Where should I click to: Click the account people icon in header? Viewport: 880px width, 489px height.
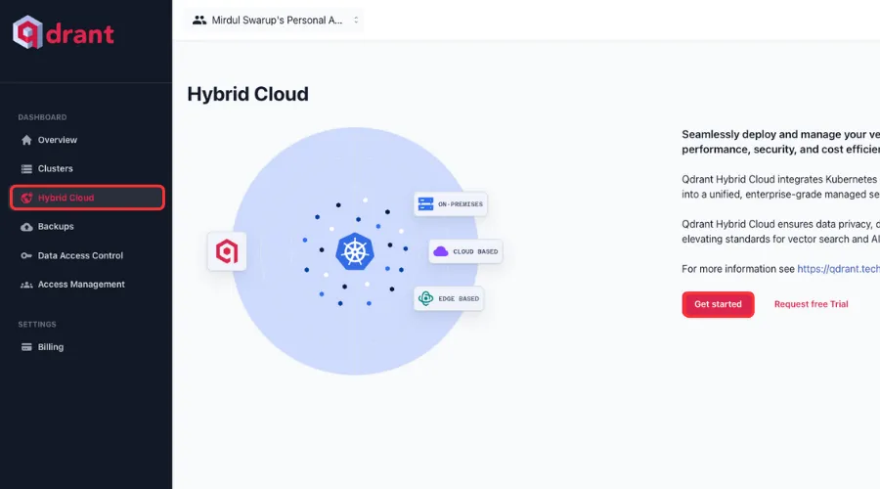(199, 21)
